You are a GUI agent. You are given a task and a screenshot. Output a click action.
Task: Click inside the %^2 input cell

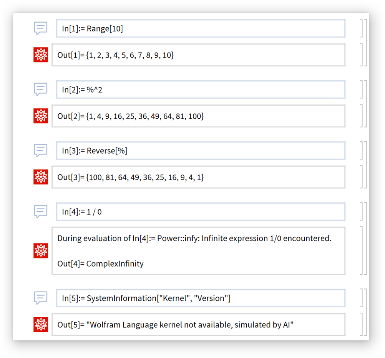201,89
